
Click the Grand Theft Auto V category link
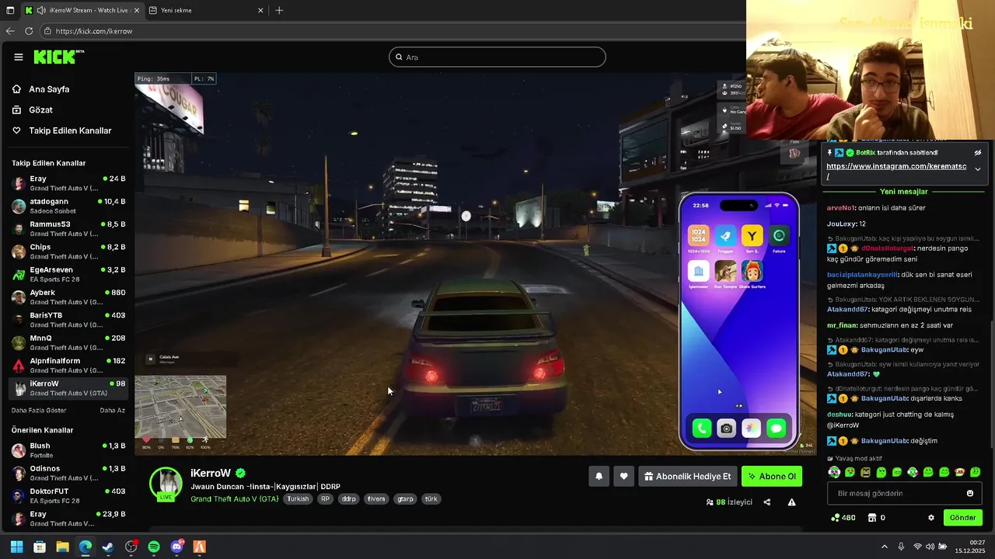(234, 498)
